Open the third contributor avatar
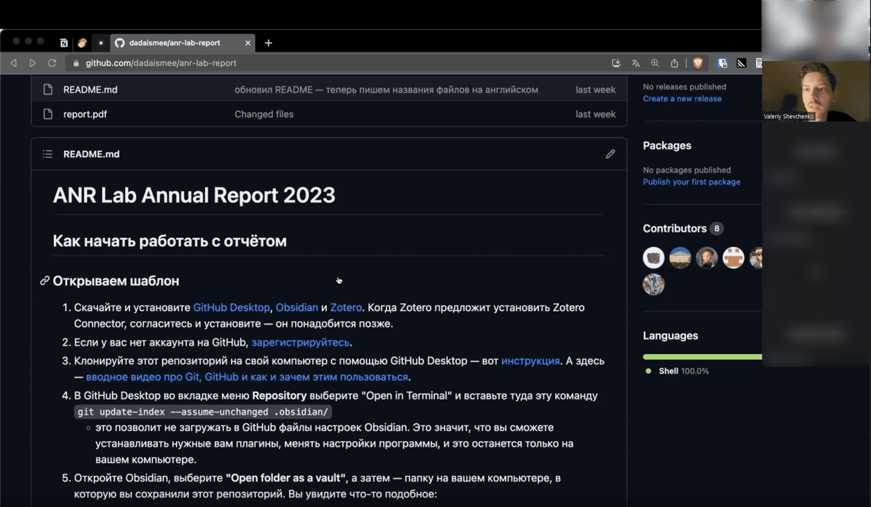Screen dimensions: 871x507 [x=706, y=258]
